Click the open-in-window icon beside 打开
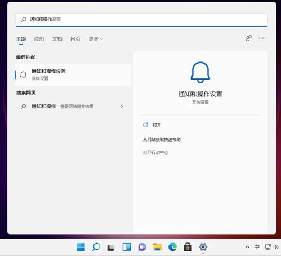The height and width of the screenshot is (256, 281). point(145,125)
